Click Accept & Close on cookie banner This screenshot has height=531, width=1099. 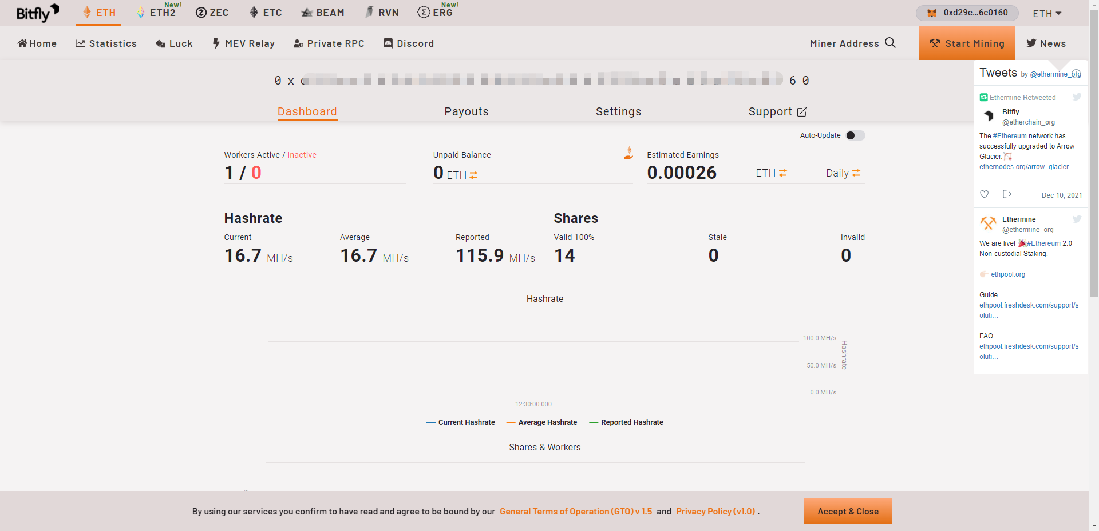pyautogui.click(x=848, y=511)
